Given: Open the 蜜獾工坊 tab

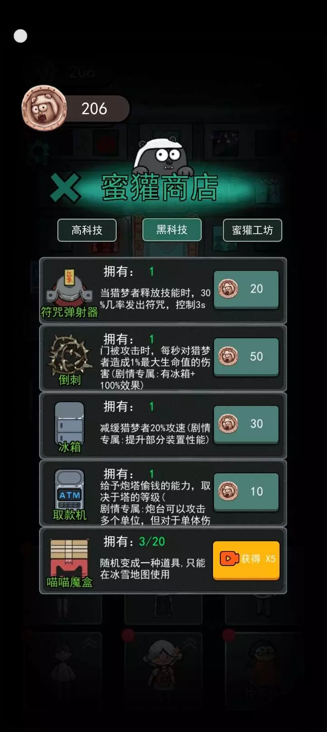Looking at the screenshot, I should tap(253, 230).
